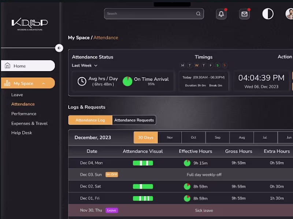This screenshot has width=293, height=219.
Task: Select green Saturday S in Timings
Action: 218,65
